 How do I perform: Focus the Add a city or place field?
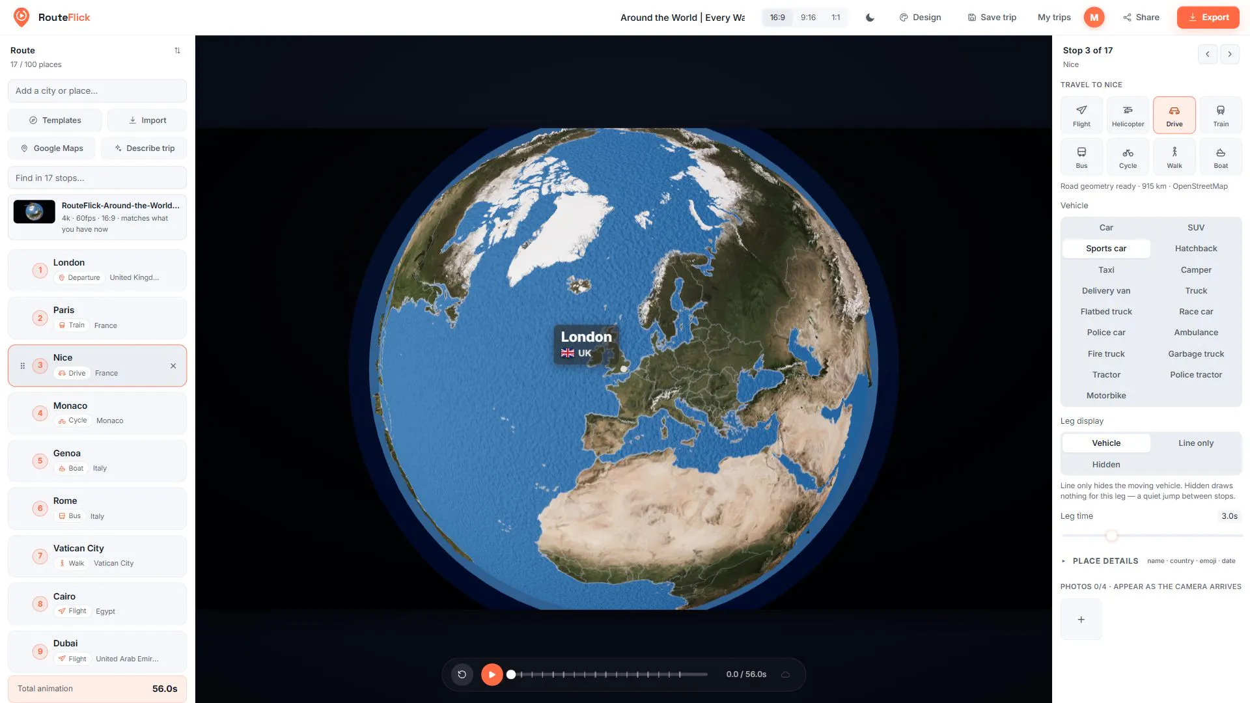pyautogui.click(x=98, y=91)
